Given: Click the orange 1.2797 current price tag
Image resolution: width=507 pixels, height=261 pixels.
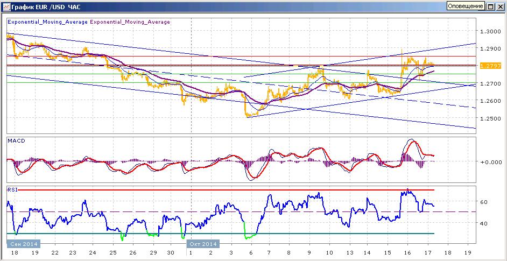Looking at the screenshot, I should (x=490, y=66).
